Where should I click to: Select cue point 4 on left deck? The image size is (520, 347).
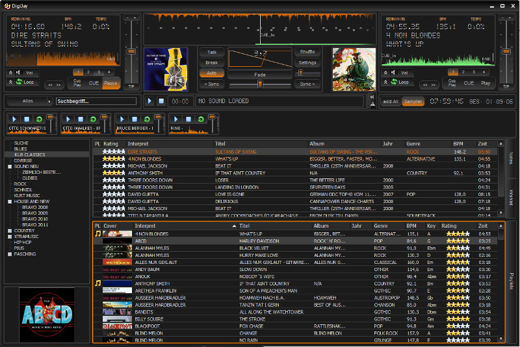coord(109,72)
